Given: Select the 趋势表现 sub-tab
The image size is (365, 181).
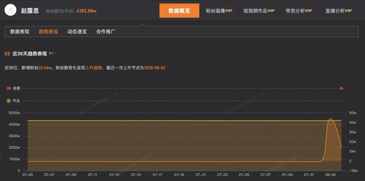Looking at the screenshot, I should click(48, 31).
